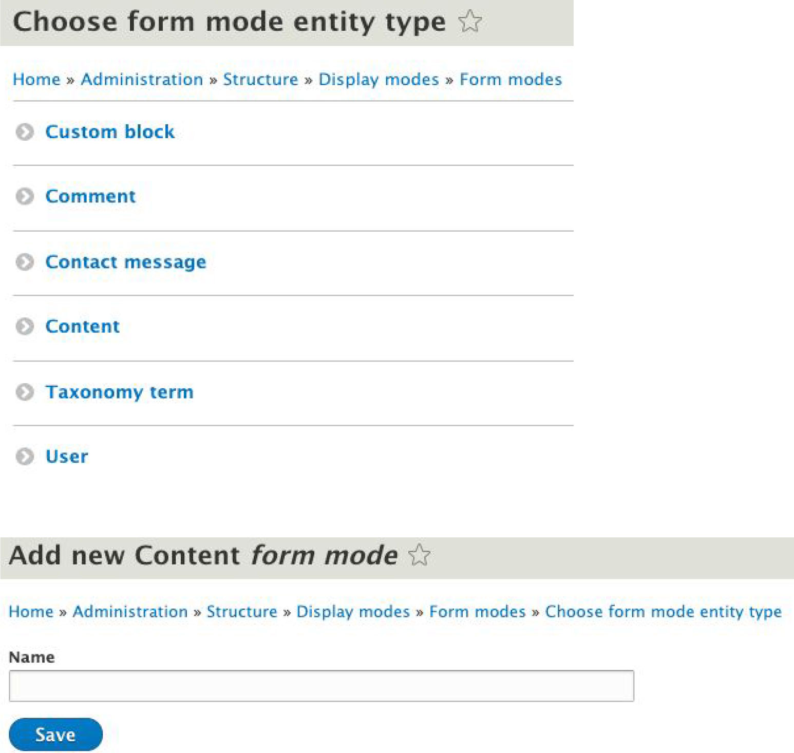Viewport: 794px width, 753px height.
Task: Navigate to Structure in the lower breadcrumb
Action: [242, 612]
